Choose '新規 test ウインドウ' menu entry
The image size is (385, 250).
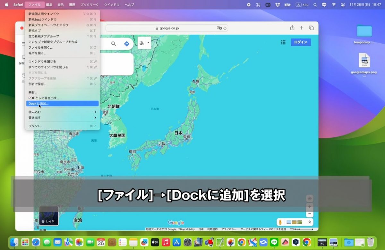click(x=62, y=20)
